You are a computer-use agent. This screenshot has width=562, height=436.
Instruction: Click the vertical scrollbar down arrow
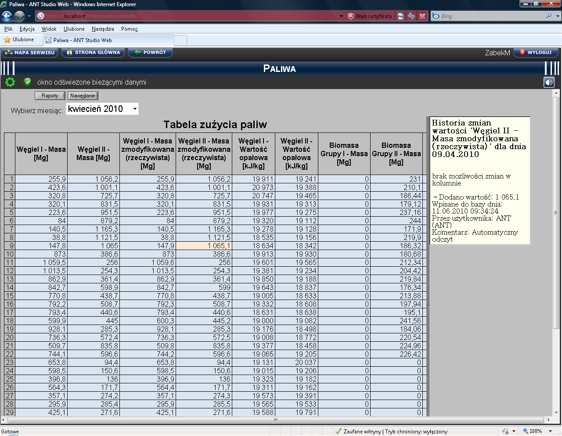556,413
